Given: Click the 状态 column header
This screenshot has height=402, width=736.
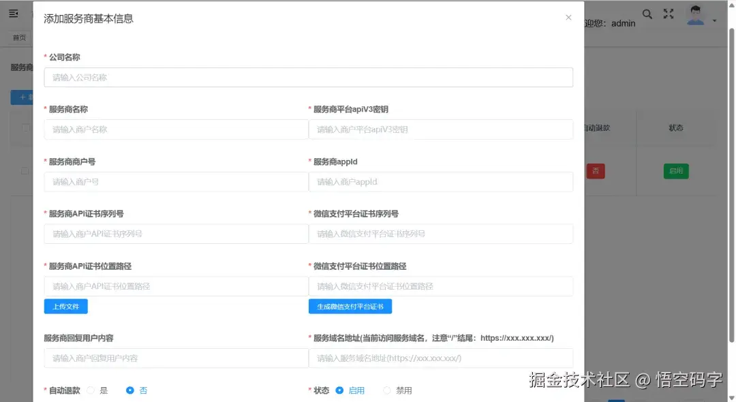Looking at the screenshot, I should [x=676, y=127].
